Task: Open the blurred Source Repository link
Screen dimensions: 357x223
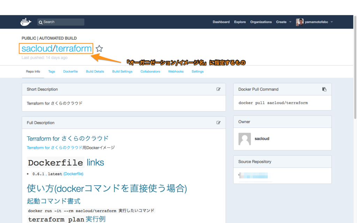Action: [x=253, y=176]
